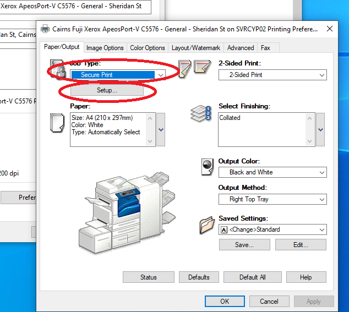Switch to the Image Options tab

pyautogui.click(x=105, y=48)
